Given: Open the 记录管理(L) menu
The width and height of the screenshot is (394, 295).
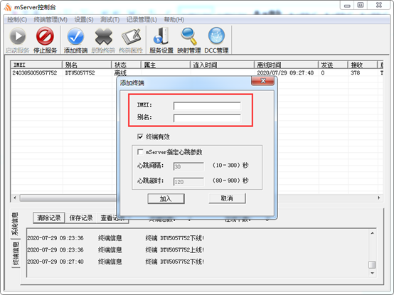Looking at the screenshot, I should point(142,20).
